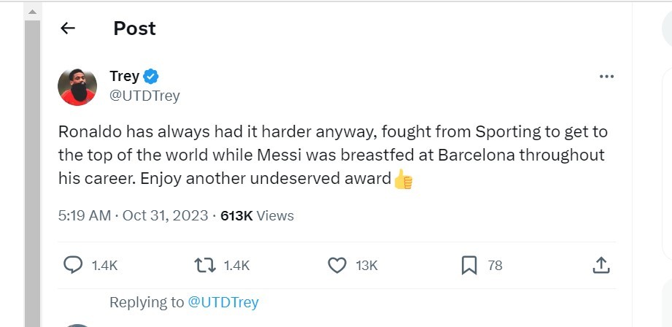
Task: Click the blue verified badge beside Trey
Action: 151,77
